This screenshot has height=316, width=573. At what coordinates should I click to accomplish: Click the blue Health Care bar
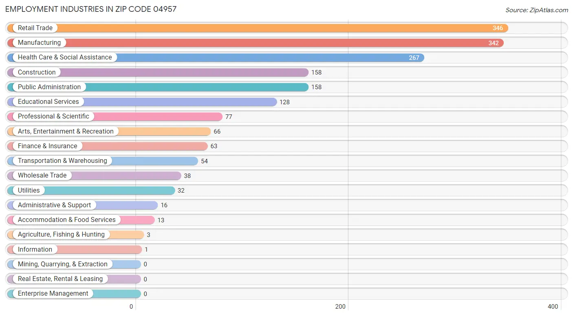[216, 57]
